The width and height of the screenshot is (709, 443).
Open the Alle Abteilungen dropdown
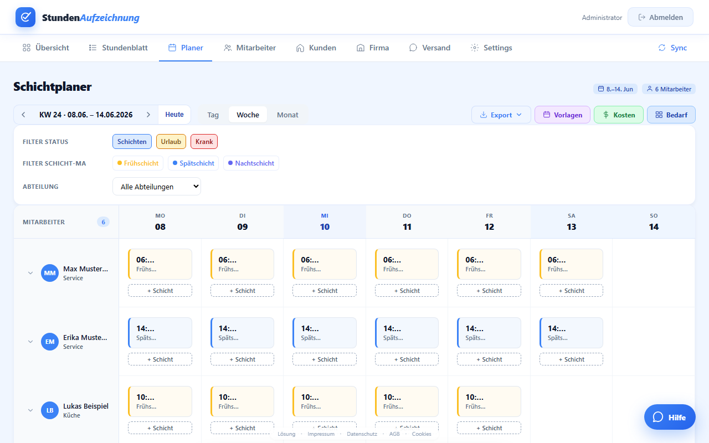157,187
